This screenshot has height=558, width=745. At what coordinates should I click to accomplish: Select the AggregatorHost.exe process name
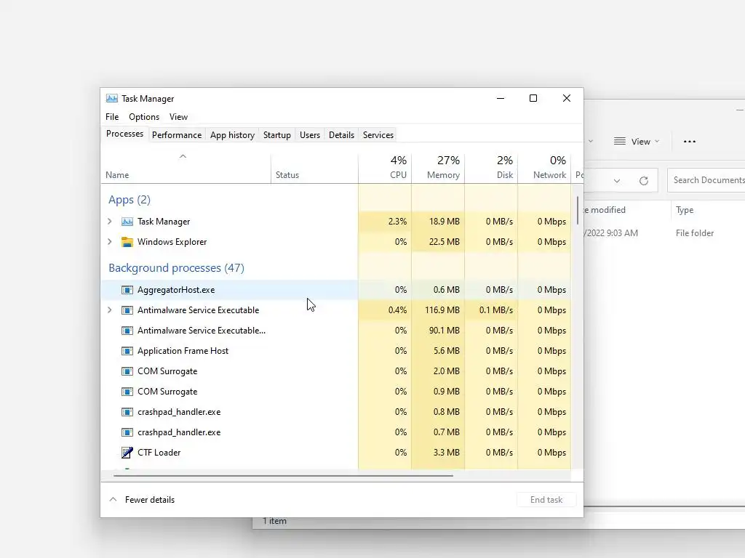click(176, 290)
